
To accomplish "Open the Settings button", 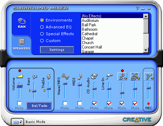I will [x=57, y=50].
